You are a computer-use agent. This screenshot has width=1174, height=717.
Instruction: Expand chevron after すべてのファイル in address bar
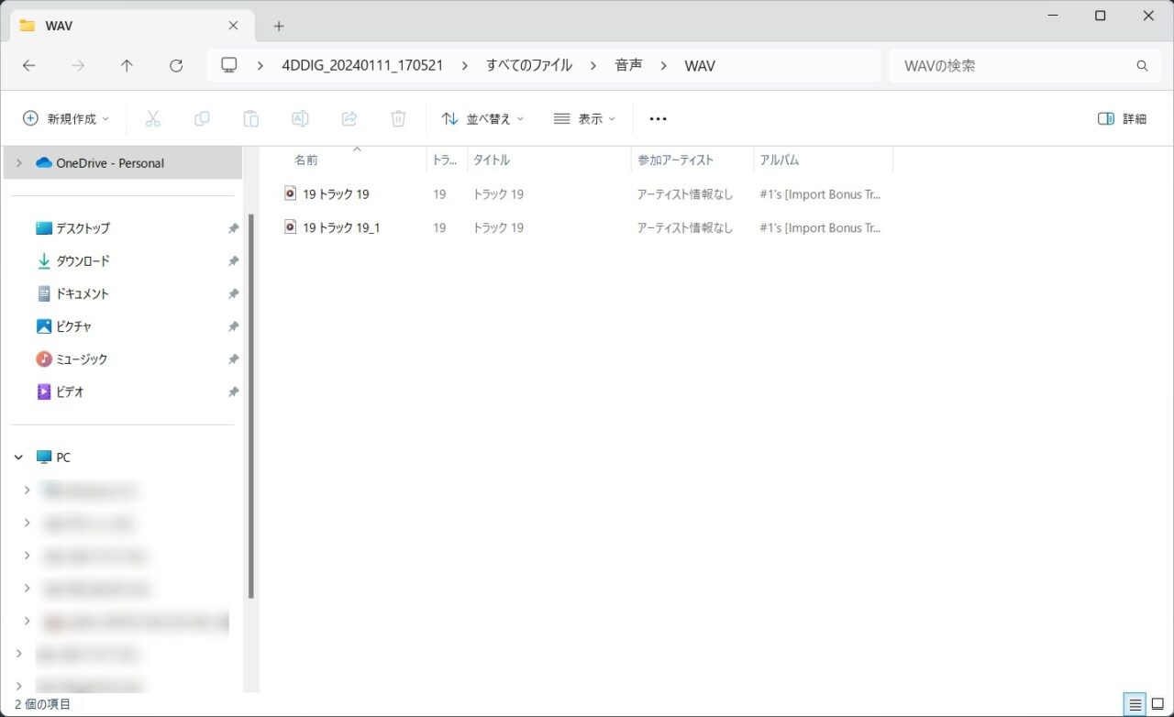point(593,66)
